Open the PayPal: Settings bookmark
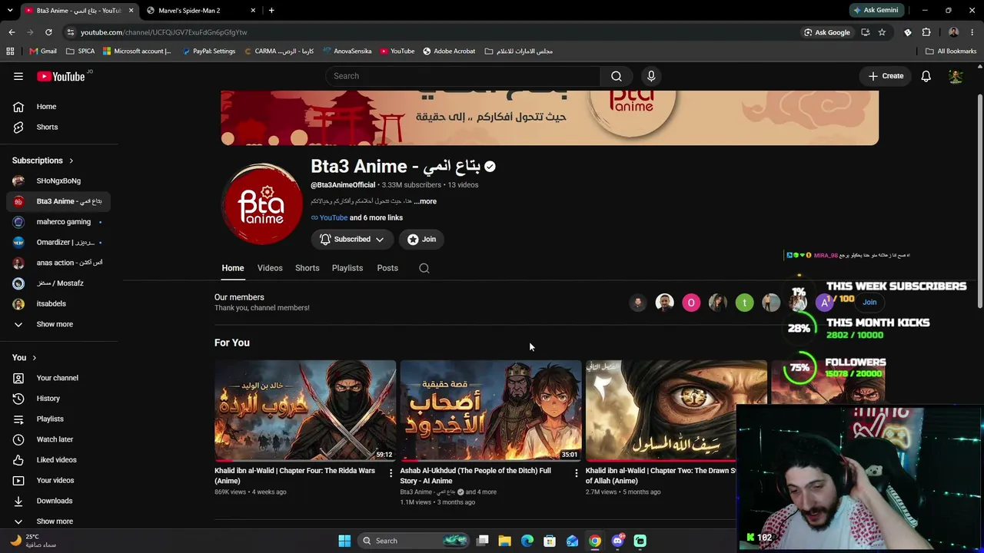This screenshot has width=984, height=553. point(208,51)
